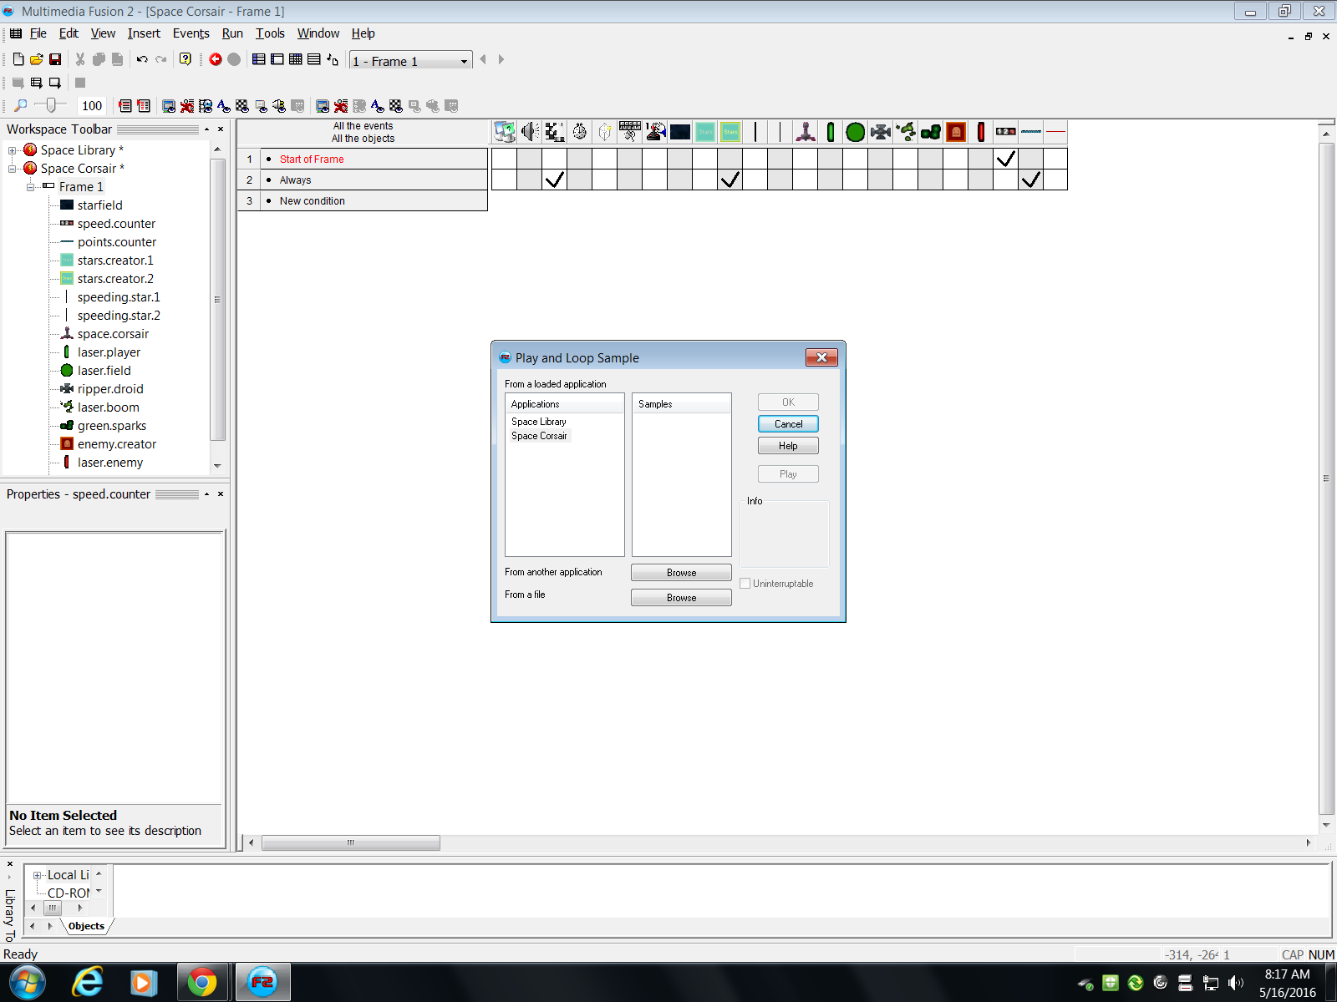Open Internet Explorer from the taskbar
The width and height of the screenshot is (1337, 1002).
[88, 982]
